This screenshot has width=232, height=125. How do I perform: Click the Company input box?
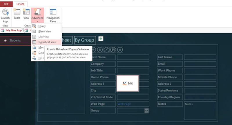point(133,64)
